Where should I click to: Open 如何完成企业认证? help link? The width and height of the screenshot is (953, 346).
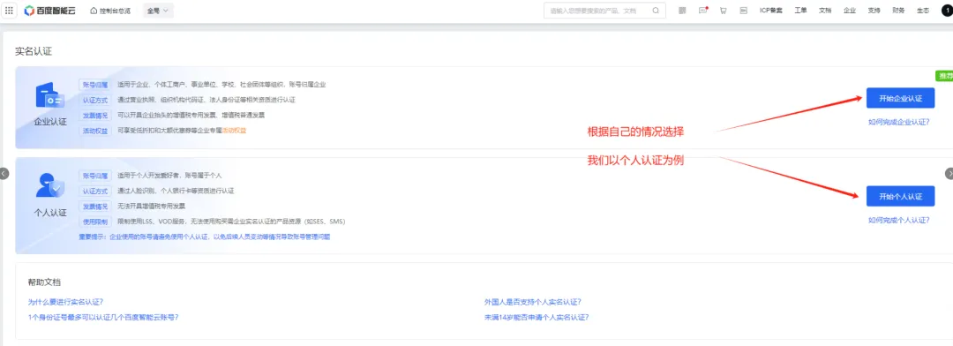click(899, 122)
